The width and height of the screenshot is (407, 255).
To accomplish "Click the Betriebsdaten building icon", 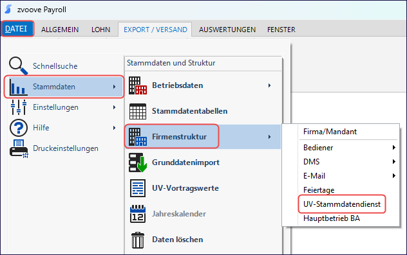I will tap(138, 85).
